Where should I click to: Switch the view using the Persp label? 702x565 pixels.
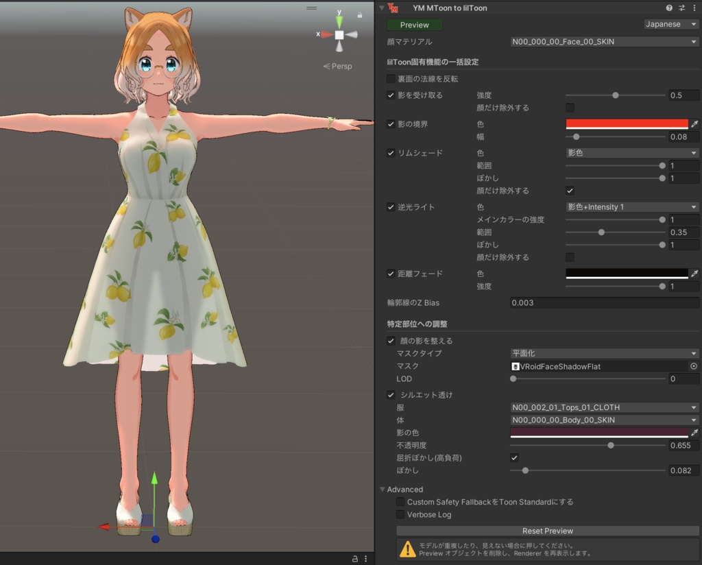coord(337,67)
